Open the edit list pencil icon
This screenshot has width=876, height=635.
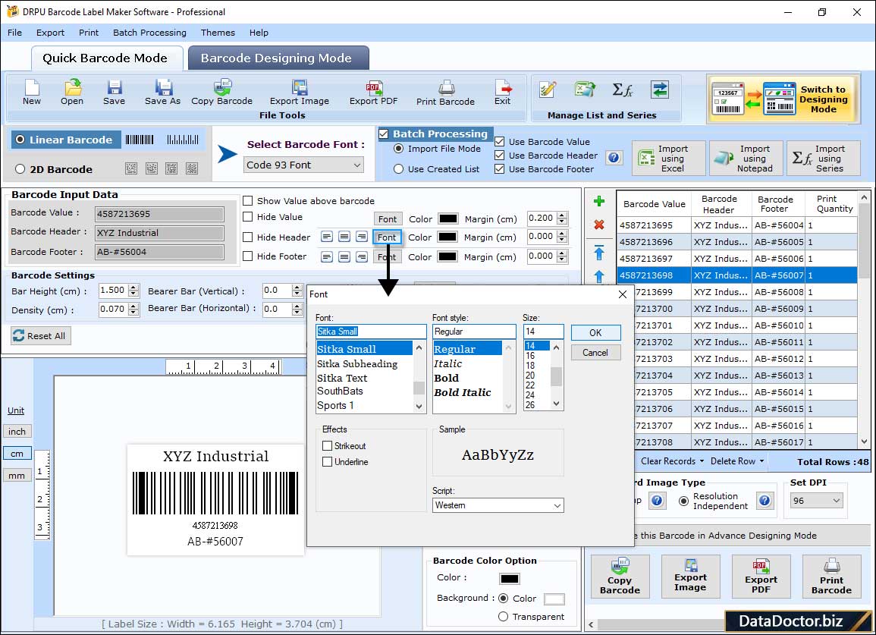tap(548, 90)
